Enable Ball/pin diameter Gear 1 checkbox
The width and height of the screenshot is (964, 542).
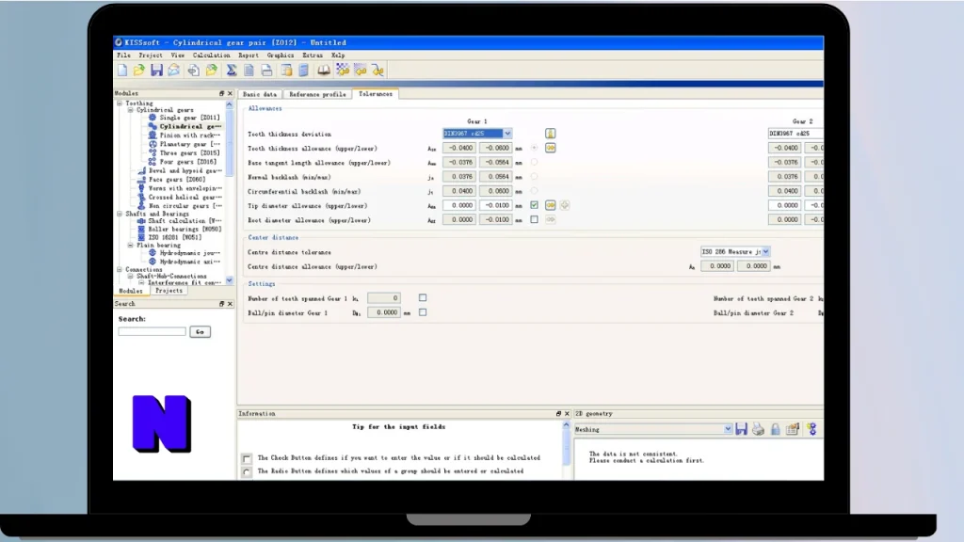tap(423, 312)
